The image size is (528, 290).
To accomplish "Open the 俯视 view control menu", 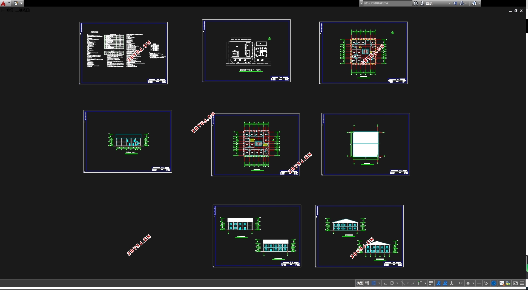I will (x=9, y=10).
